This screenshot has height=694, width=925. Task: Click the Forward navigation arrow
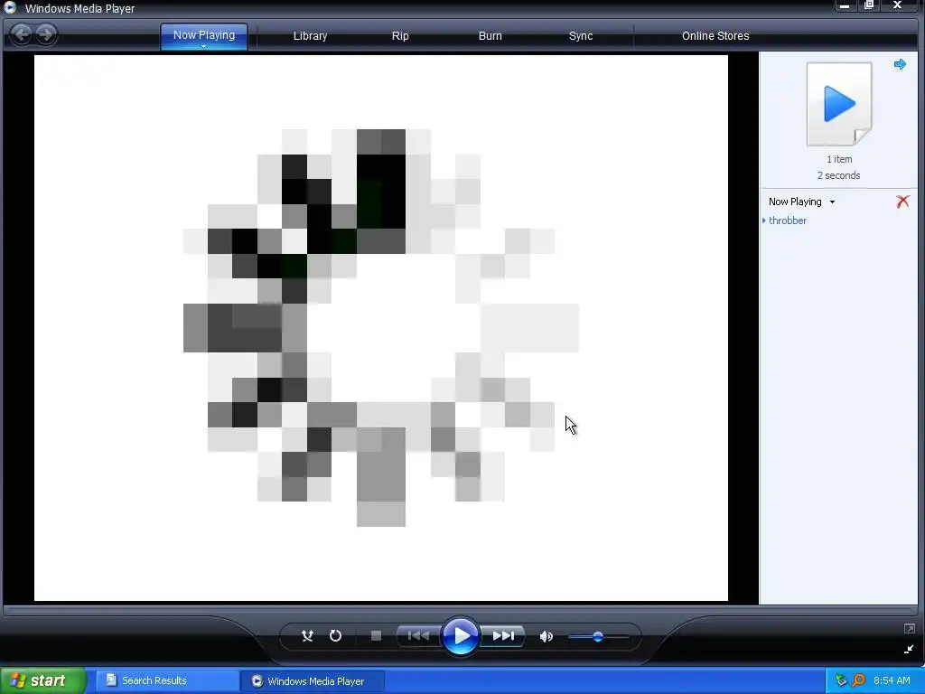click(45, 34)
